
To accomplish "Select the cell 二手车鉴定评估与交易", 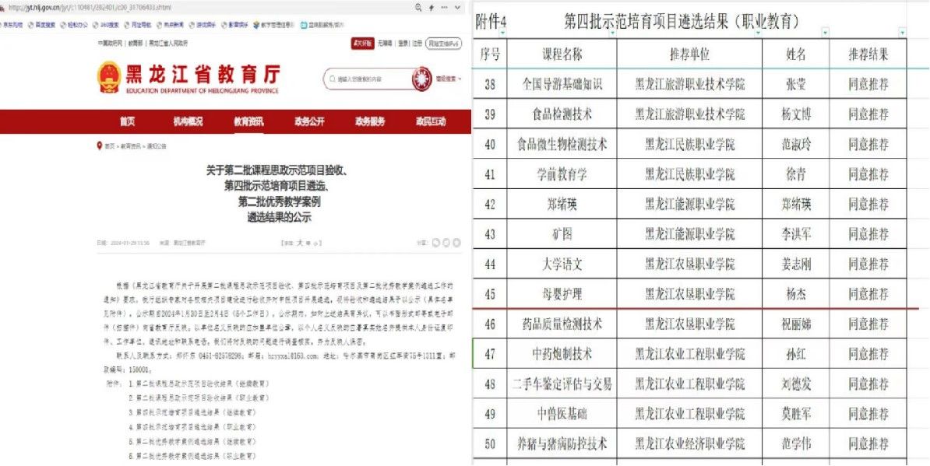I will (562, 384).
